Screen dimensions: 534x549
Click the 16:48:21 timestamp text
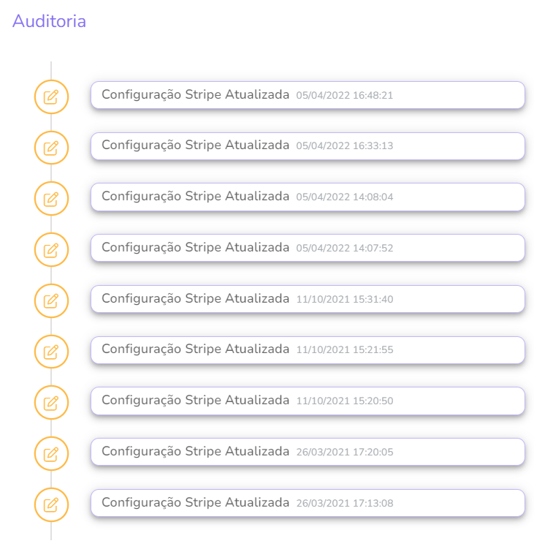(x=373, y=95)
